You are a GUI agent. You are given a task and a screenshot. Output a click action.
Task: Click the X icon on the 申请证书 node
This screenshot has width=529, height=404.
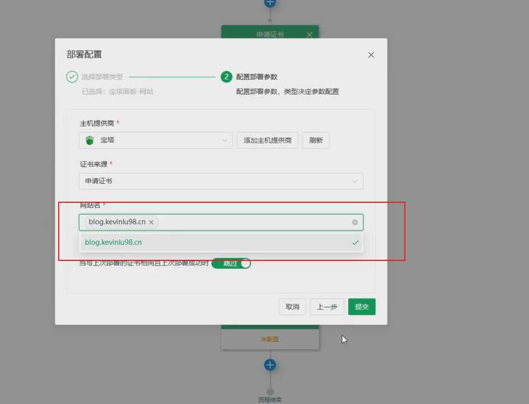[309, 34]
